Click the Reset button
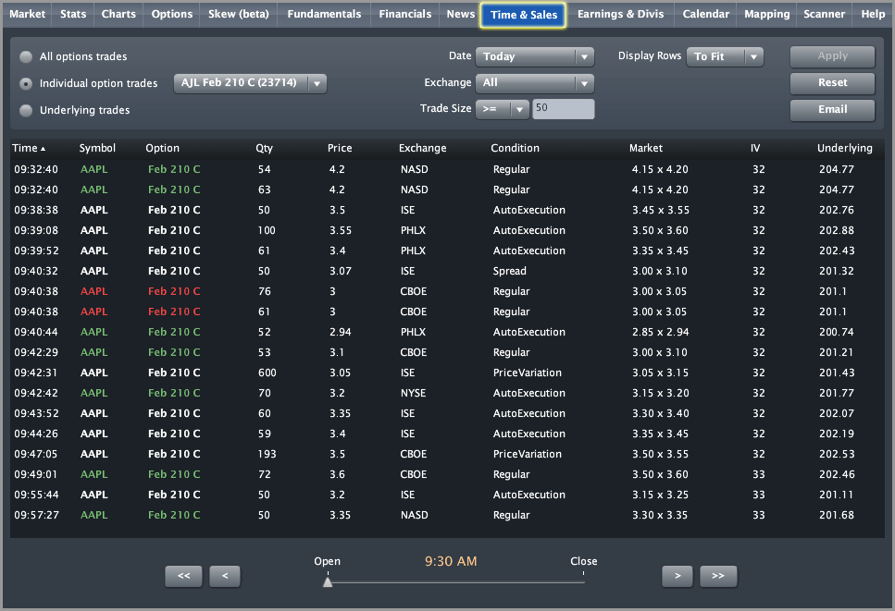The image size is (895, 611). [832, 83]
